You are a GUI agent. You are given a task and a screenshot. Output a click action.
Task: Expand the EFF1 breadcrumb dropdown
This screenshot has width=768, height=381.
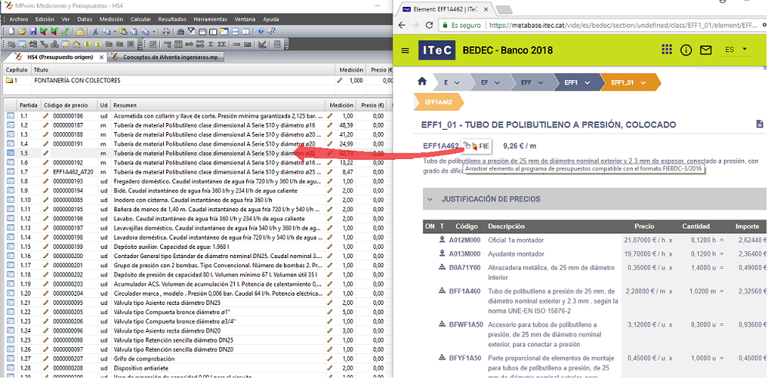click(x=587, y=83)
